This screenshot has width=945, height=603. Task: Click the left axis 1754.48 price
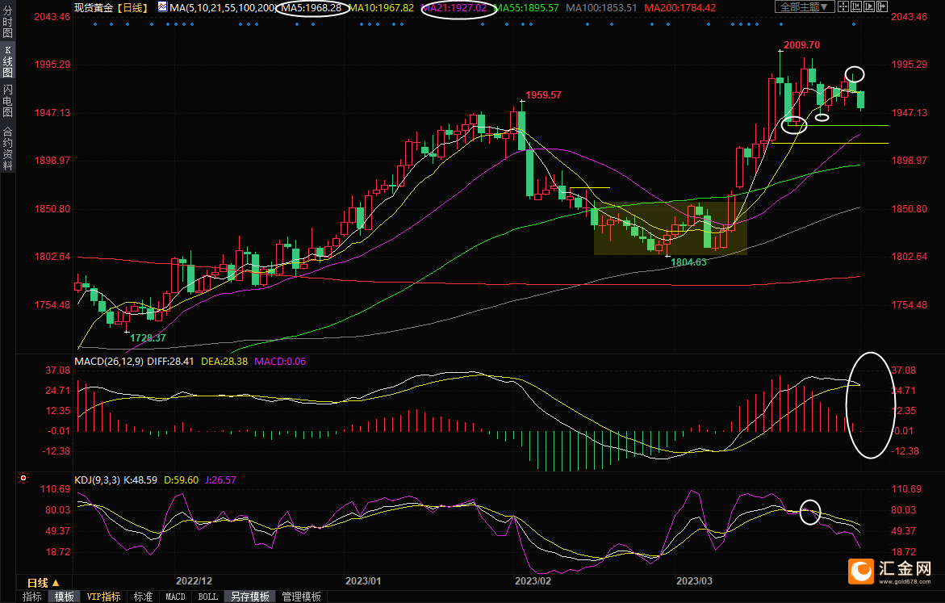pyautogui.click(x=52, y=305)
